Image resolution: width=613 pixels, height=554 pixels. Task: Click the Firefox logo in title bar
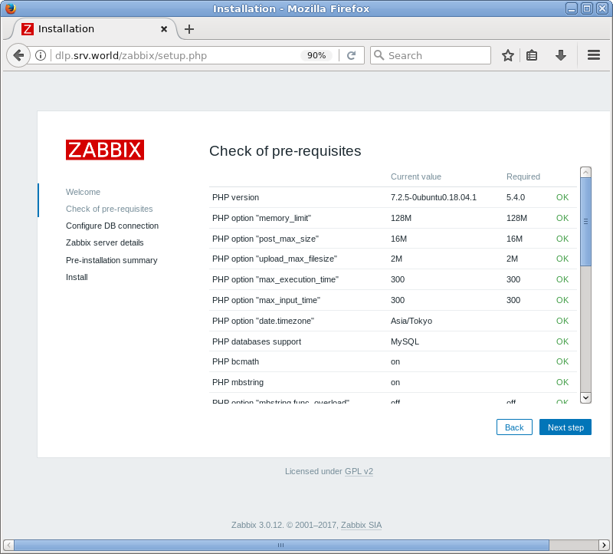tap(11, 8)
